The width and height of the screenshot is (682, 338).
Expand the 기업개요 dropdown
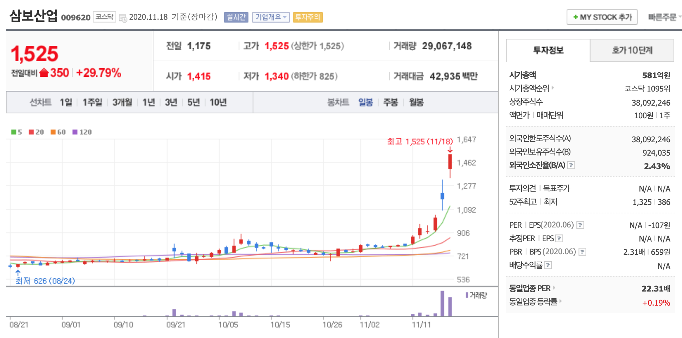(x=271, y=17)
